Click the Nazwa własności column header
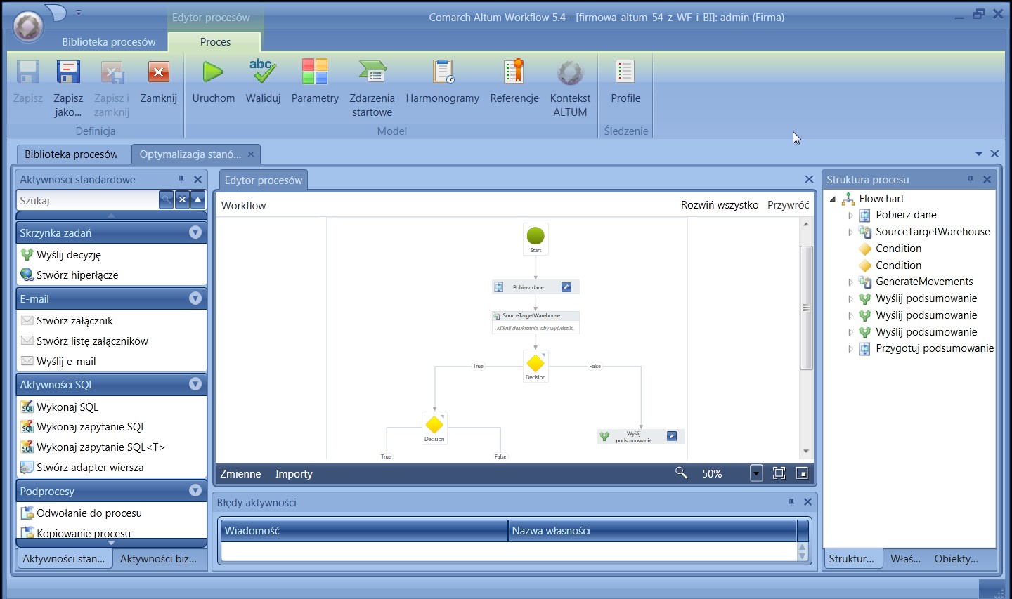This screenshot has height=599, width=1012. click(652, 531)
